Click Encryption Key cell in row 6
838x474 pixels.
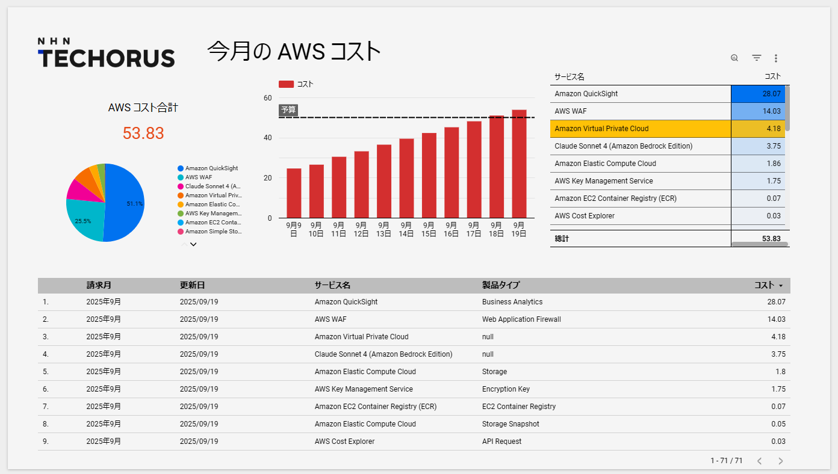coord(506,389)
